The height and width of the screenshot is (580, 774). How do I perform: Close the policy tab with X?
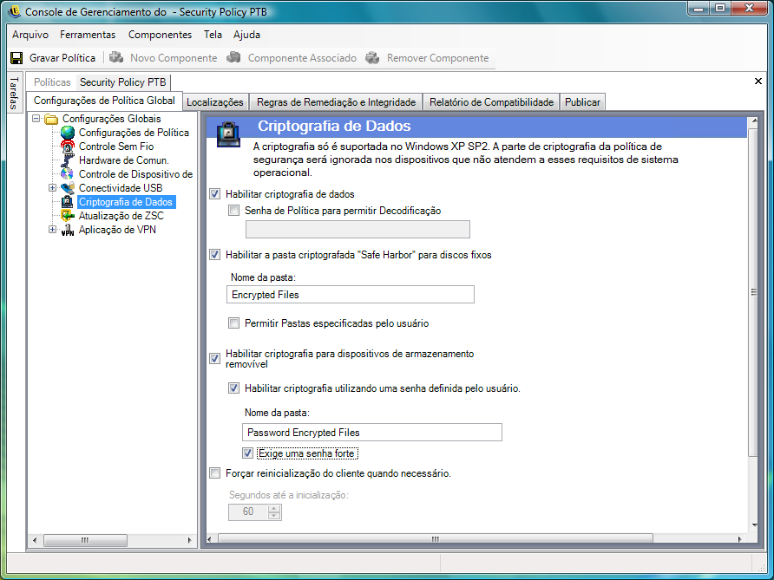(x=758, y=81)
